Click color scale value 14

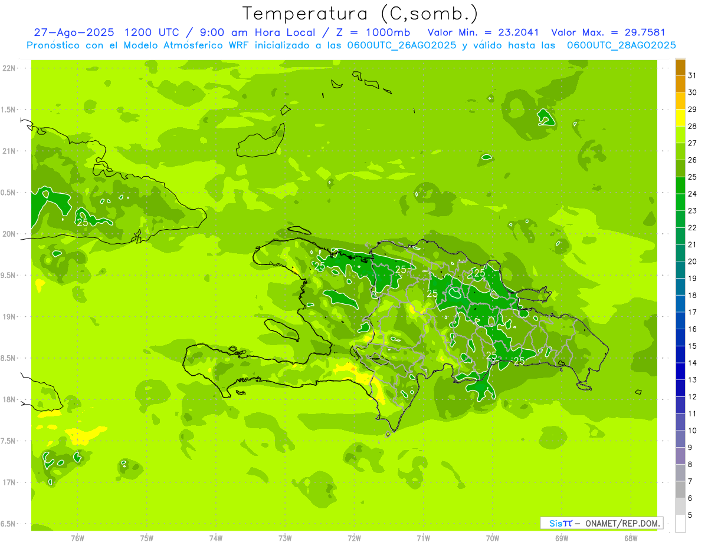point(692,363)
